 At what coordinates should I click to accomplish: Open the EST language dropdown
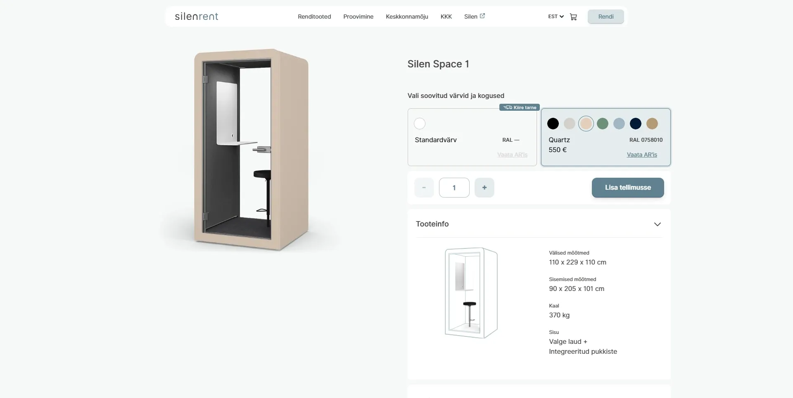pyautogui.click(x=556, y=17)
